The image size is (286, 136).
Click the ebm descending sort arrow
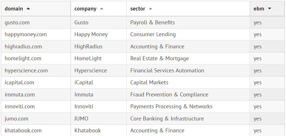tap(270, 9)
